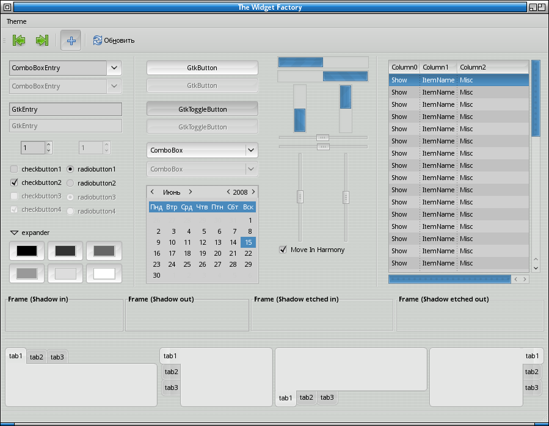
Task: Select tab2 in left-tabs notebook
Action: tap(171, 372)
